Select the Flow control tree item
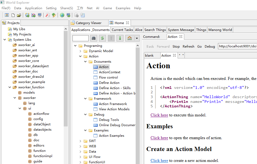257x164 pixels. point(108,78)
